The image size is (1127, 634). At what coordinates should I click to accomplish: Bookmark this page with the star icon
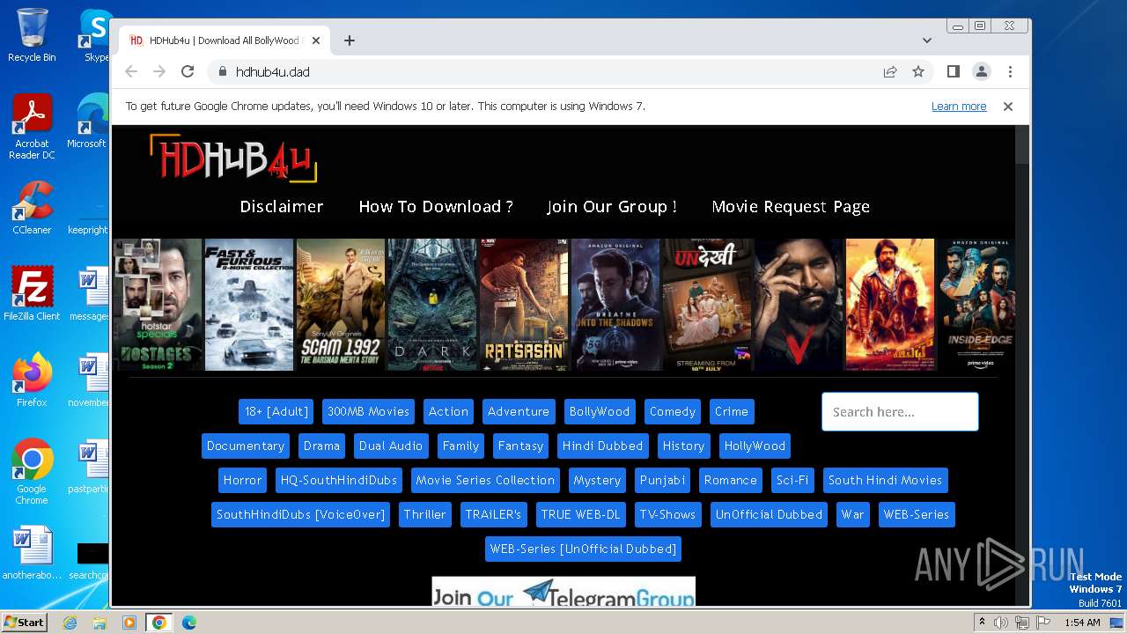(x=918, y=72)
